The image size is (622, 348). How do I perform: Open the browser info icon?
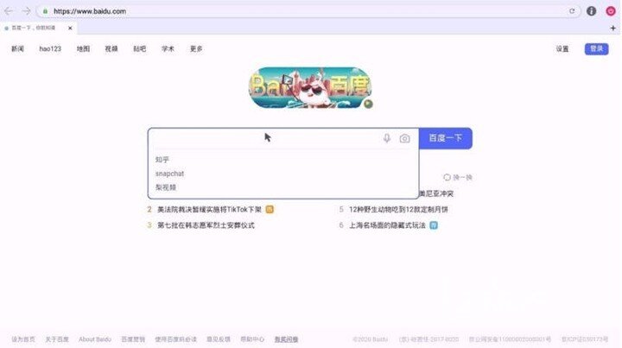coord(591,11)
